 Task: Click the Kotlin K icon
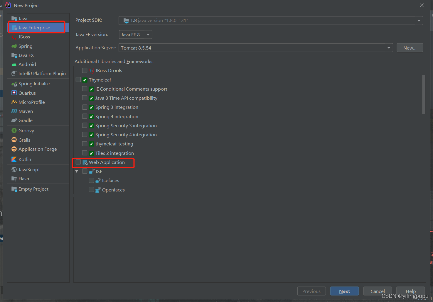click(x=14, y=159)
